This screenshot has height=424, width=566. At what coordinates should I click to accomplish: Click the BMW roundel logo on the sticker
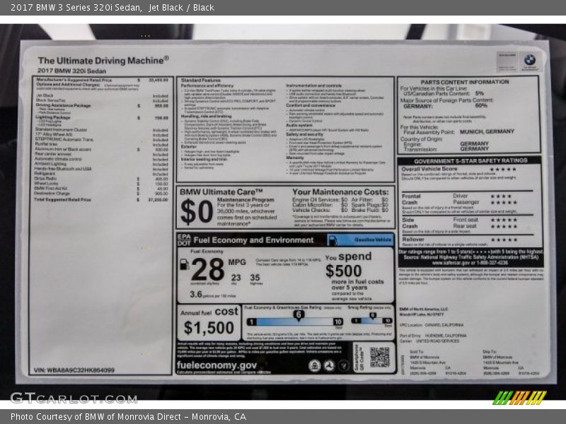click(529, 60)
